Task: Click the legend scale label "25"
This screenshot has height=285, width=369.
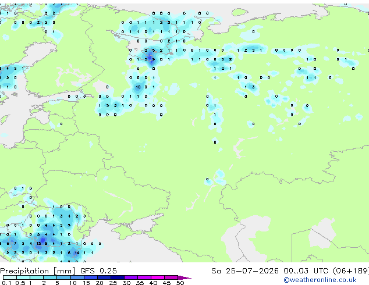Action: point(113,283)
